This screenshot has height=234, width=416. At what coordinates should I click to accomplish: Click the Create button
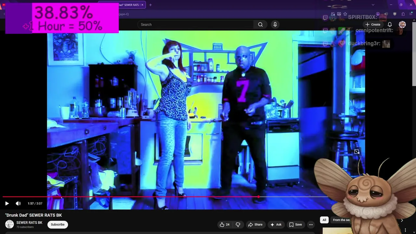point(373,24)
